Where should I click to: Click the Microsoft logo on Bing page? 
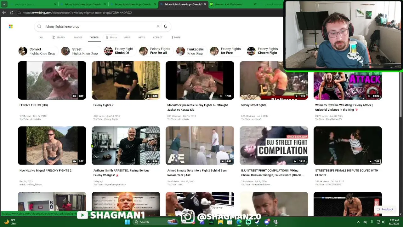click(11, 26)
